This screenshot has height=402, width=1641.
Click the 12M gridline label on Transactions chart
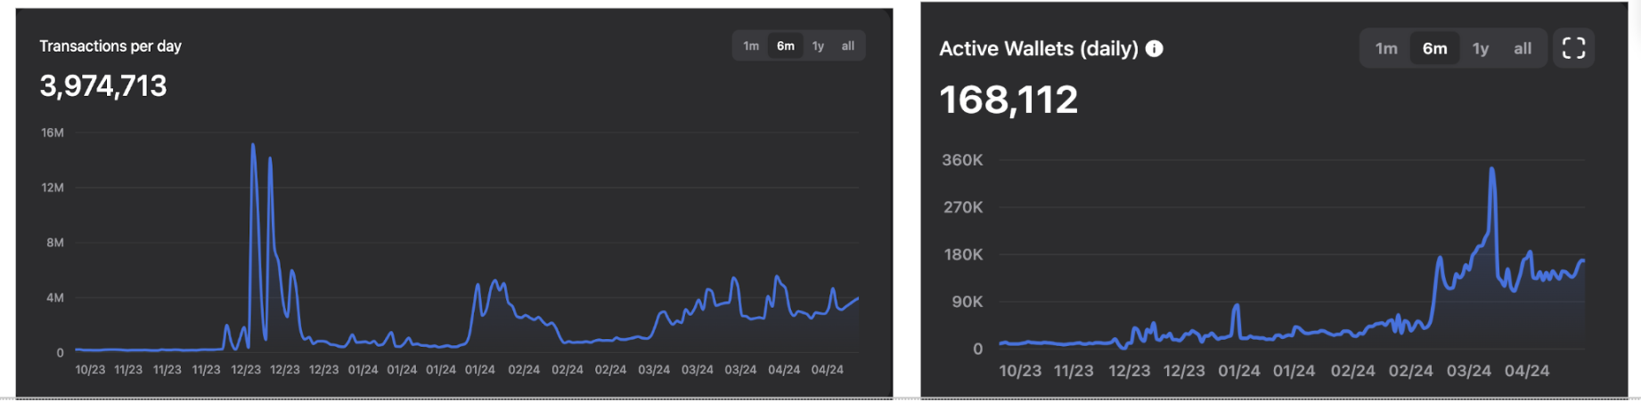point(53,188)
